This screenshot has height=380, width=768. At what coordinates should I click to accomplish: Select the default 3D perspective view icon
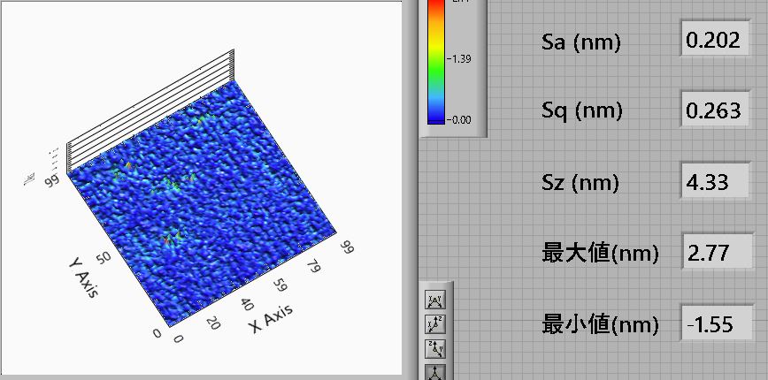pyautogui.click(x=436, y=371)
